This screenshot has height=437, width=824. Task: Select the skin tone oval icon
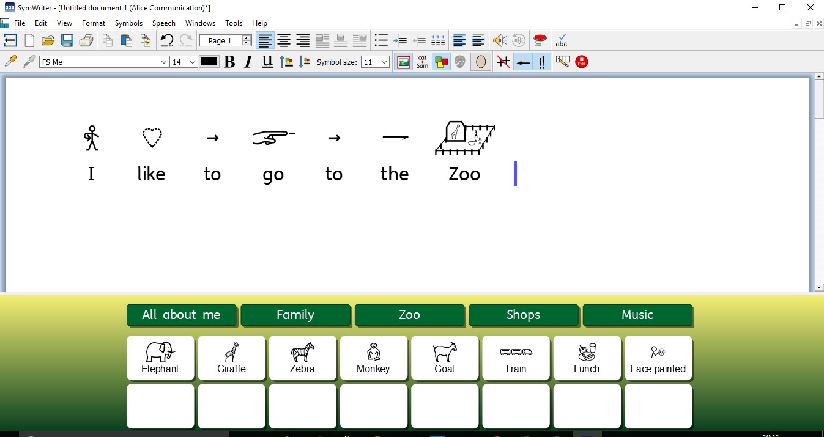[x=481, y=62]
